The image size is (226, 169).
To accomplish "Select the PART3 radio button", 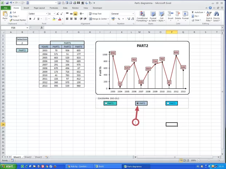I will pos(168,103).
